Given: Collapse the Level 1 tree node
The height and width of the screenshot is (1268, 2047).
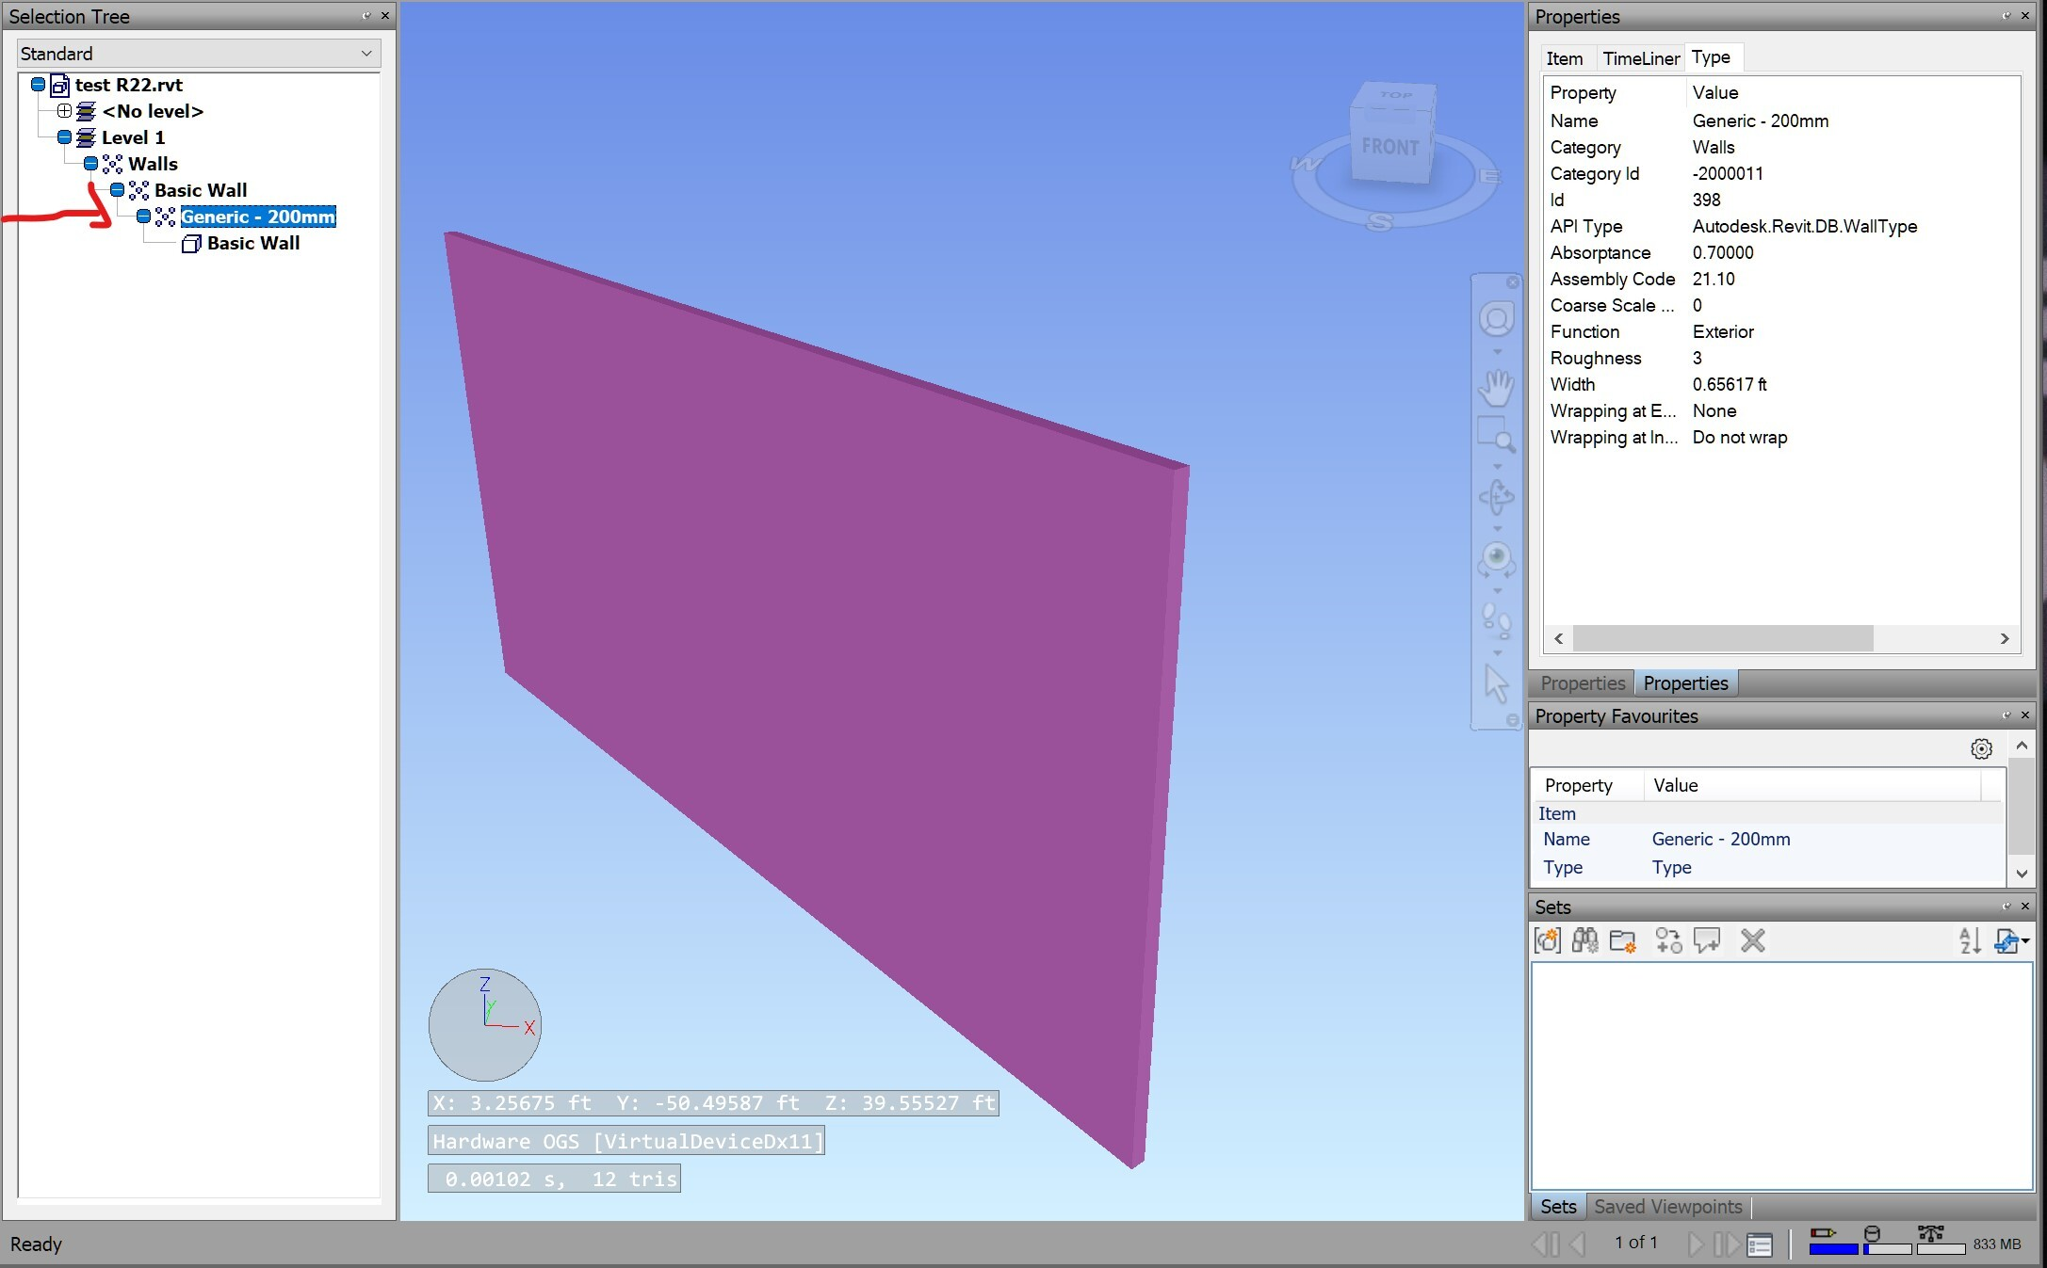Looking at the screenshot, I should click(x=65, y=136).
